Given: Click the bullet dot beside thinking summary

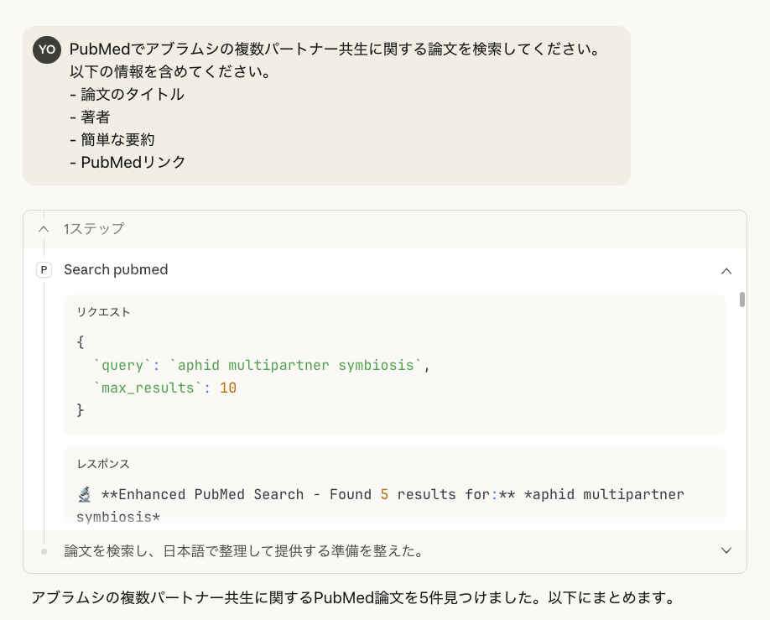Looking at the screenshot, I should click(x=44, y=551).
